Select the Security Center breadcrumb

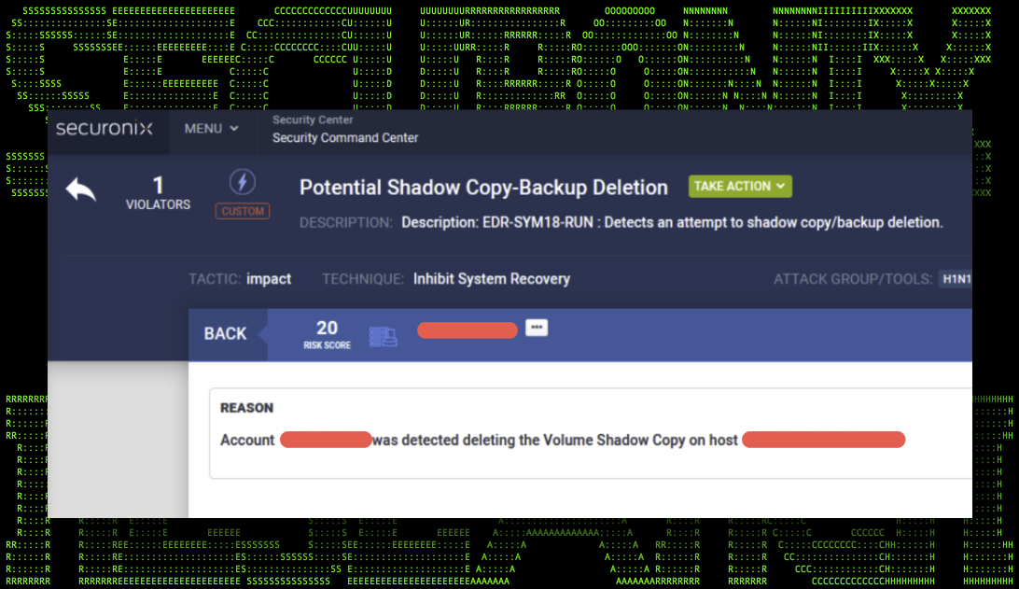(313, 119)
